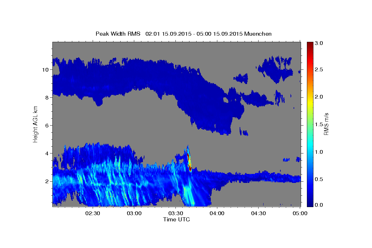
Task: Click the height axis label 6
Action: click(47, 126)
